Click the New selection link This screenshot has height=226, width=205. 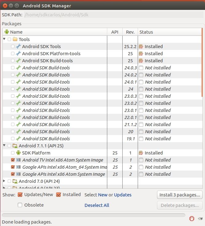click(103, 195)
